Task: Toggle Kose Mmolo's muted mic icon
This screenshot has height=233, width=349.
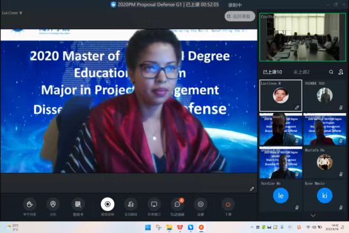Action: point(341,207)
